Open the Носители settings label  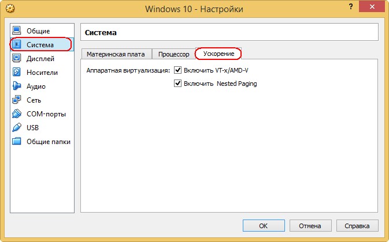pyautogui.click(x=42, y=73)
